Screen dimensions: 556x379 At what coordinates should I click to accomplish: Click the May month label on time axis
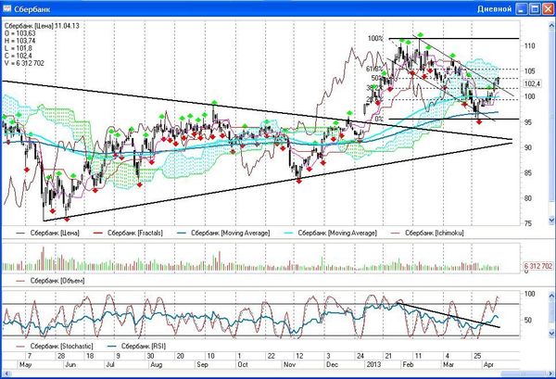pyautogui.click(x=26, y=364)
